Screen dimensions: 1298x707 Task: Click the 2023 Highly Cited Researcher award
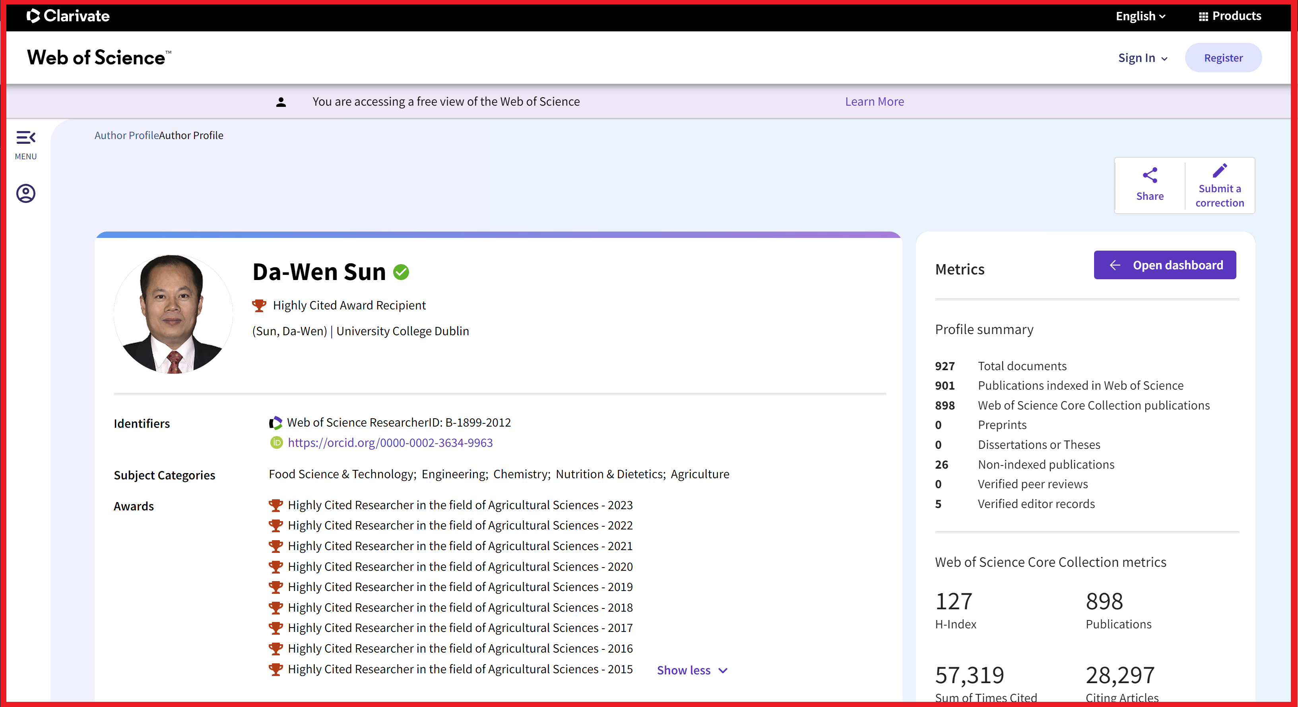460,504
